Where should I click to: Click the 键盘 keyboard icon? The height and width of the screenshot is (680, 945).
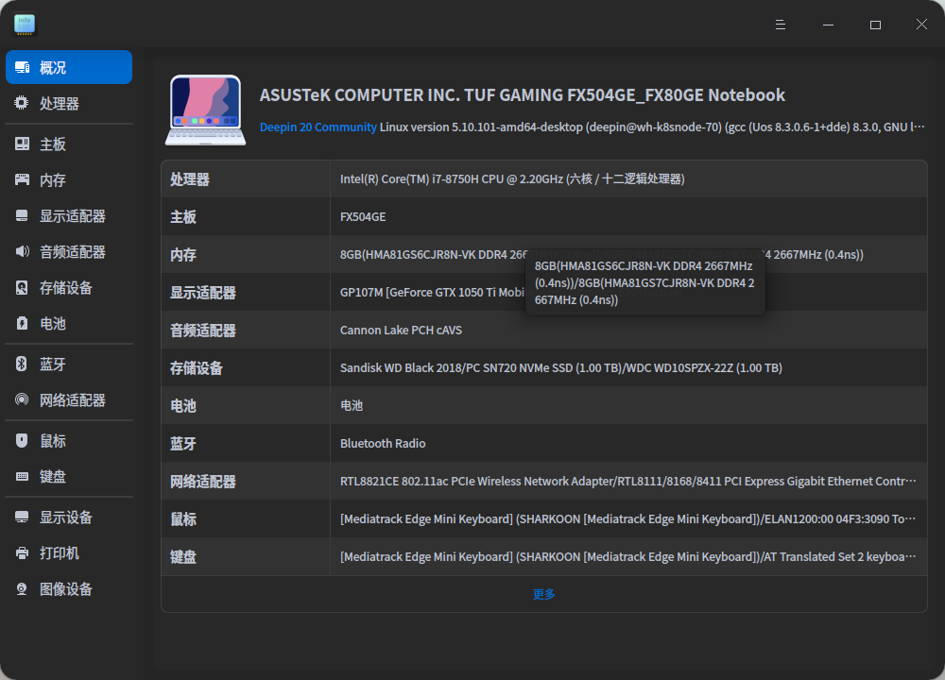click(22, 476)
